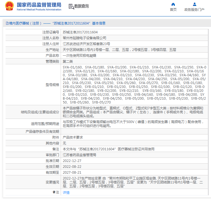
Task: Click the model list starting SYA-01/160
Action: (x=134, y=85)
